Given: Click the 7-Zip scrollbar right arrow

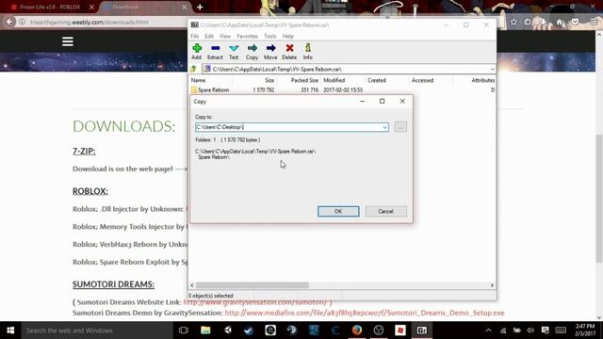Looking at the screenshot, I should [x=492, y=285].
